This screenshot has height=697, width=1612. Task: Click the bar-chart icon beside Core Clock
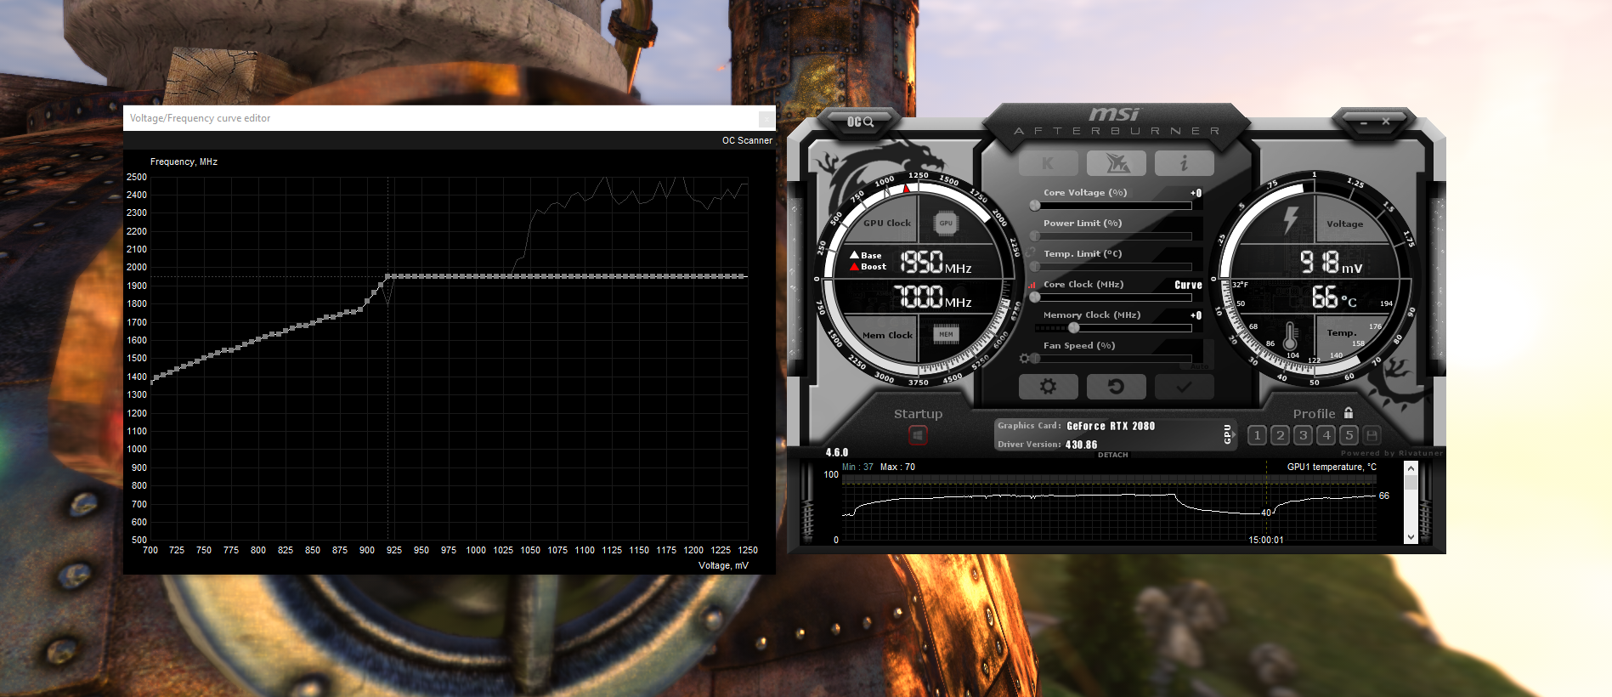tap(1032, 285)
